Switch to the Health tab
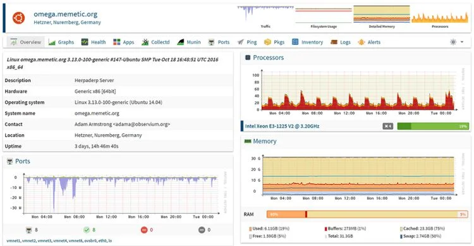This screenshot has width=474, height=246. (x=94, y=42)
